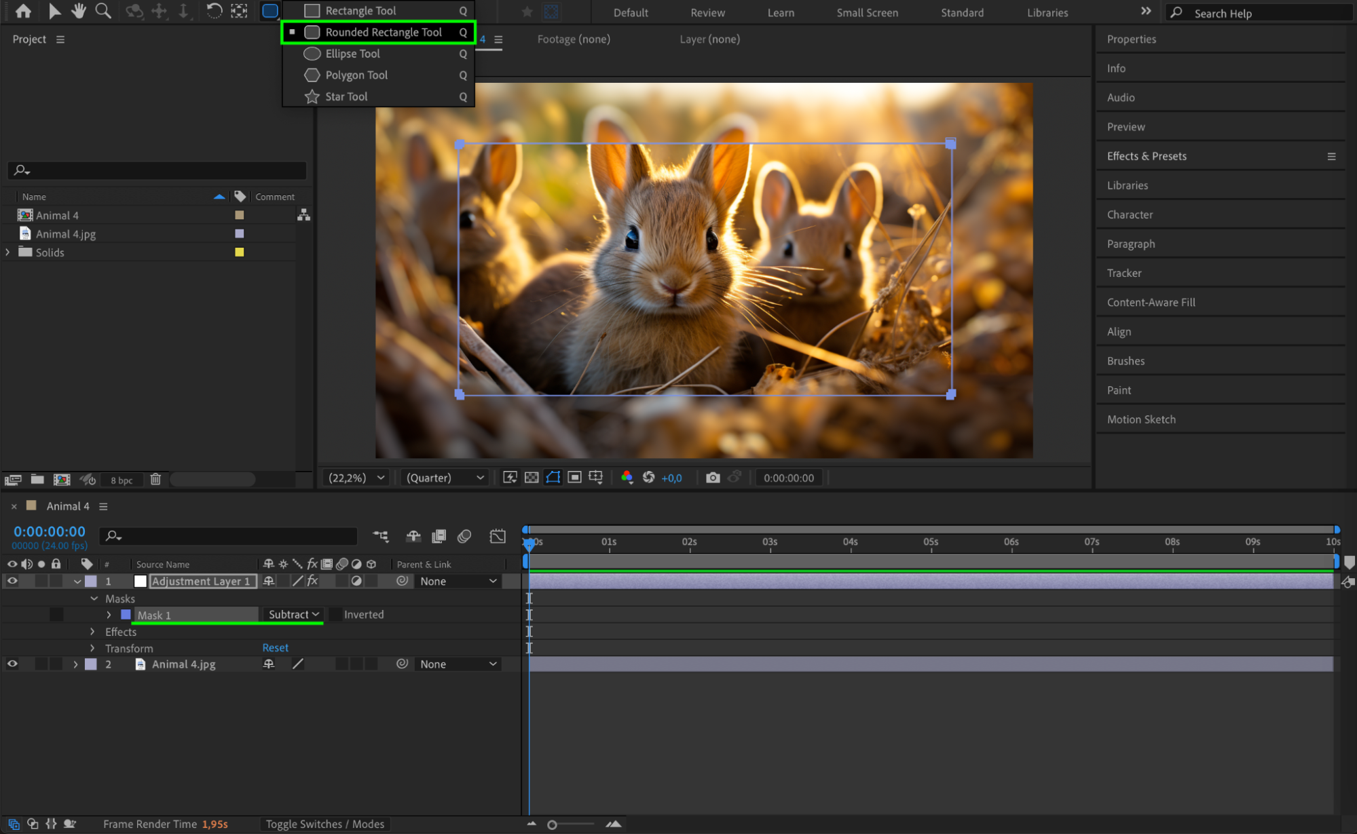Hide the Adjustment Layer 1 eye toggle
1357x834 pixels.
click(x=12, y=581)
